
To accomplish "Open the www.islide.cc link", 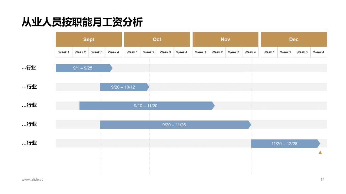I will (x=32, y=179).
